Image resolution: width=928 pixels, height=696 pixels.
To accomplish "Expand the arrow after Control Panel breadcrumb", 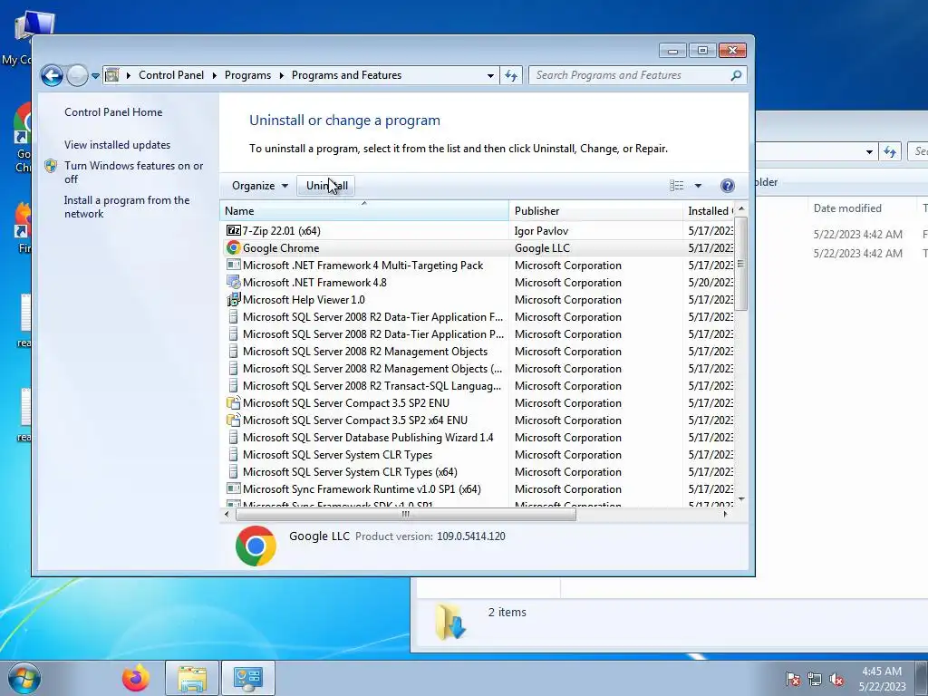I will click(x=214, y=75).
